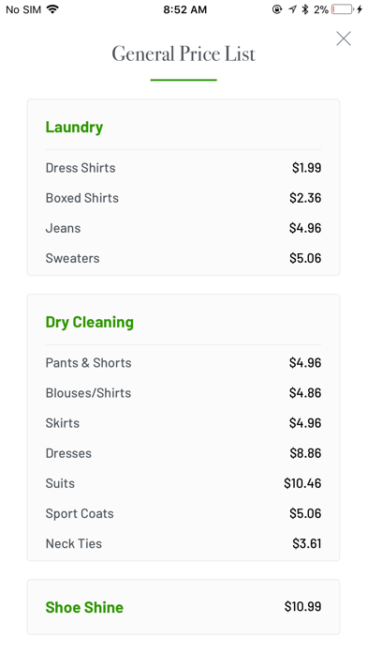Tap the Bluetooth status icon
The width and height of the screenshot is (367, 653).
coord(305,9)
